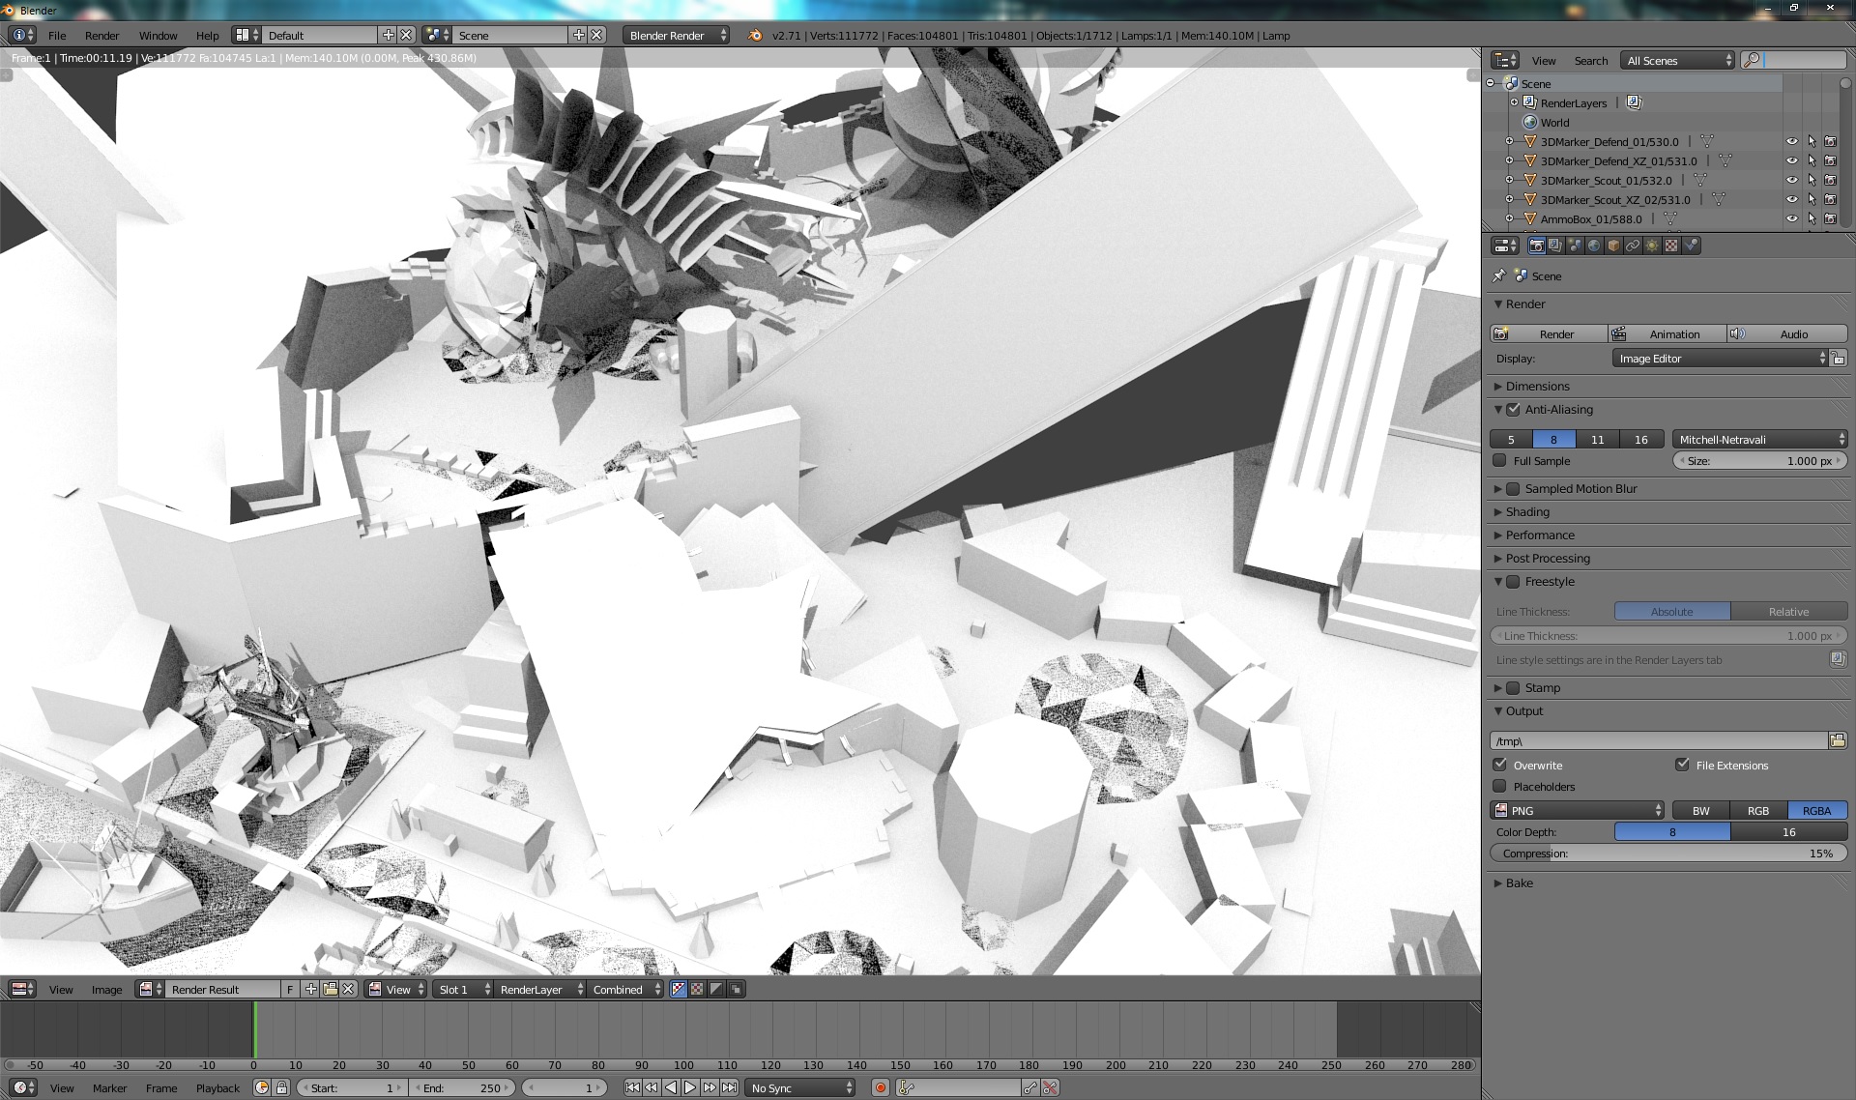Screen dimensions: 1856x1100
Task: Show alpha-only grayscale display icon
Action: pos(716,989)
